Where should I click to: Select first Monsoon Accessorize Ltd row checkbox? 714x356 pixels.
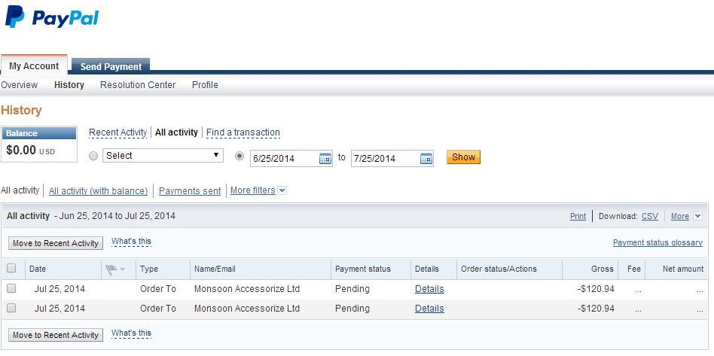tap(11, 288)
